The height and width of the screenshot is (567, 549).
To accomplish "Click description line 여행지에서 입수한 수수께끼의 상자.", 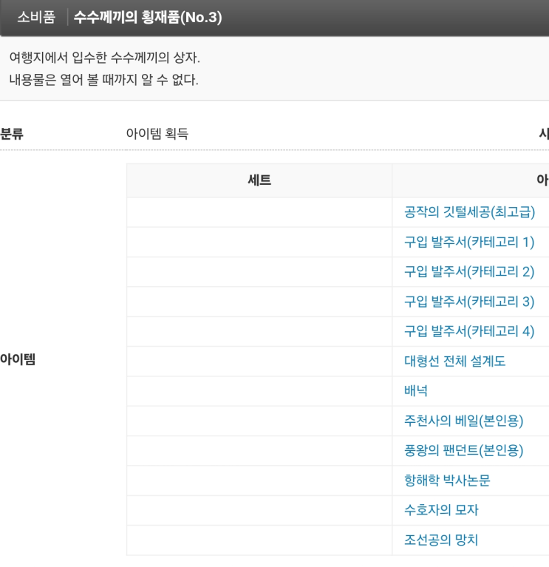I will tap(105, 58).
